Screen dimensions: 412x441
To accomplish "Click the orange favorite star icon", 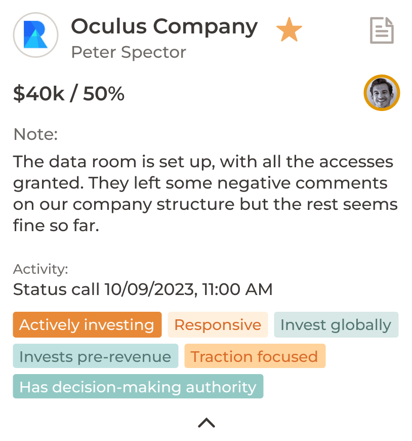I will point(289,29).
